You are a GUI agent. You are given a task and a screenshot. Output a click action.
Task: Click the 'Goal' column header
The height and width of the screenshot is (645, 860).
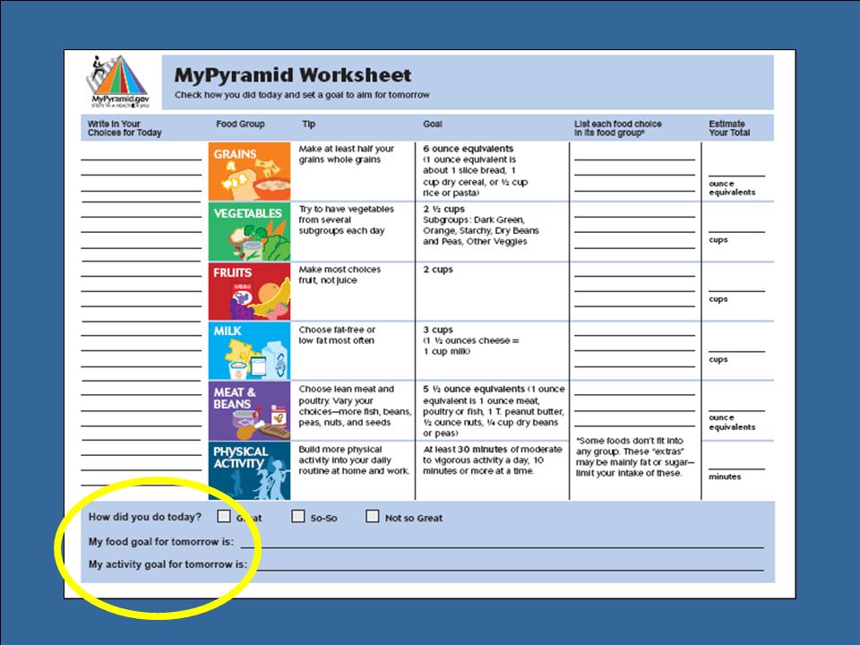(x=433, y=124)
